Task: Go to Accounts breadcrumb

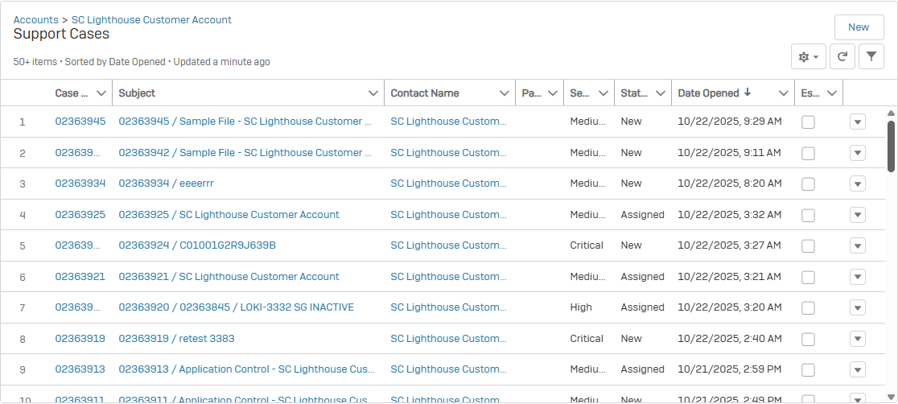Action: click(x=35, y=19)
